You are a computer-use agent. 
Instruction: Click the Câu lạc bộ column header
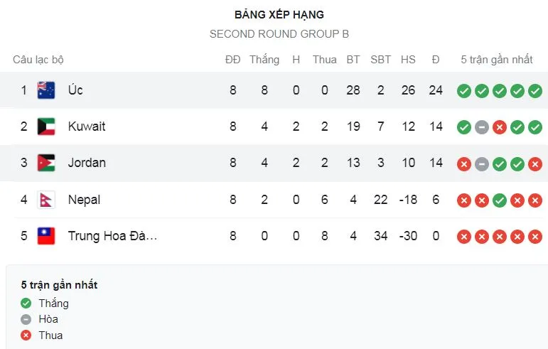(38, 60)
